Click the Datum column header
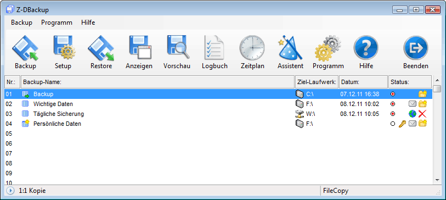Image resolution: width=446 pixels, height=200 pixels. [x=363, y=82]
